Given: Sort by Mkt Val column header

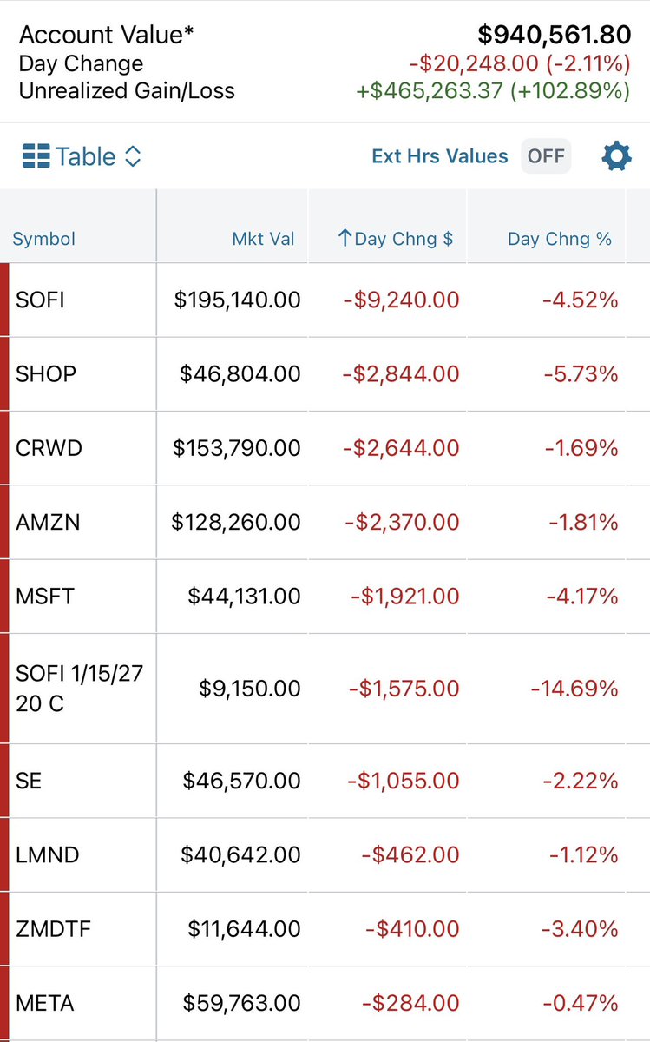Looking at the screenshot, I should (x=263, y=239).
